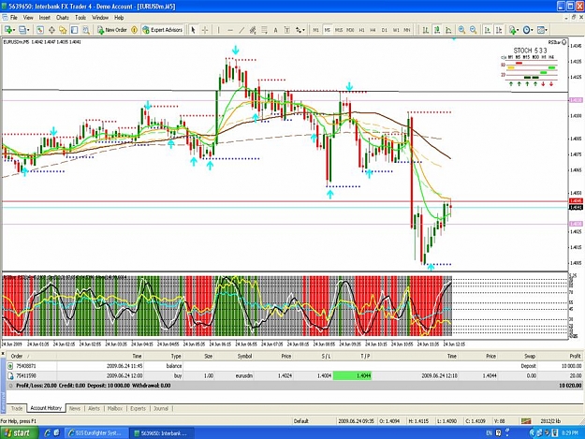Open the Indicators list dropdown

pyautogui.click(x=514, y=30)
